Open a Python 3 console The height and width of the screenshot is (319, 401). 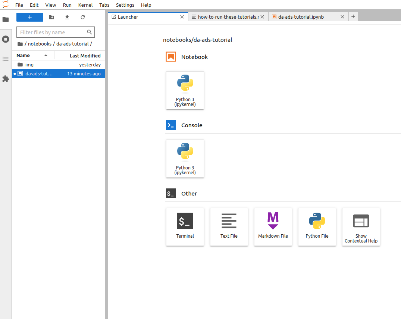click(185, 159)
